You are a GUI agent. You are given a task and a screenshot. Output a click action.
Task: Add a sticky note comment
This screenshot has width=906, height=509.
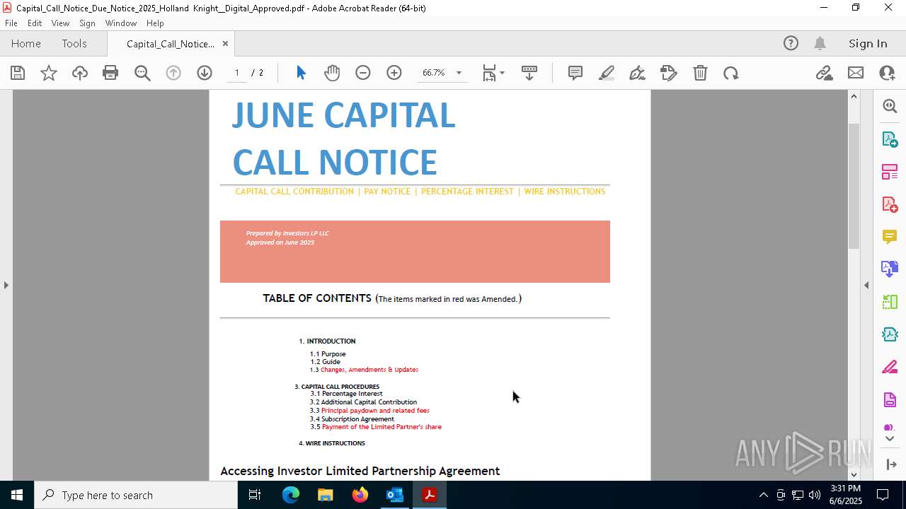point(575,73)
